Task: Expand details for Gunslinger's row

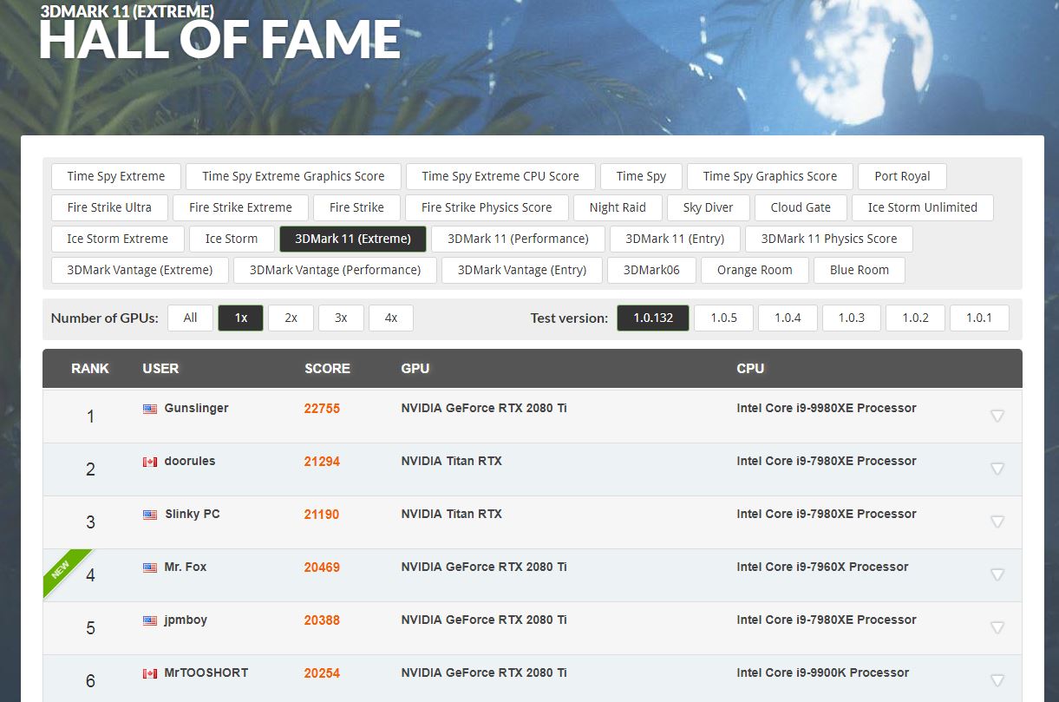Action: click(997, 416)
